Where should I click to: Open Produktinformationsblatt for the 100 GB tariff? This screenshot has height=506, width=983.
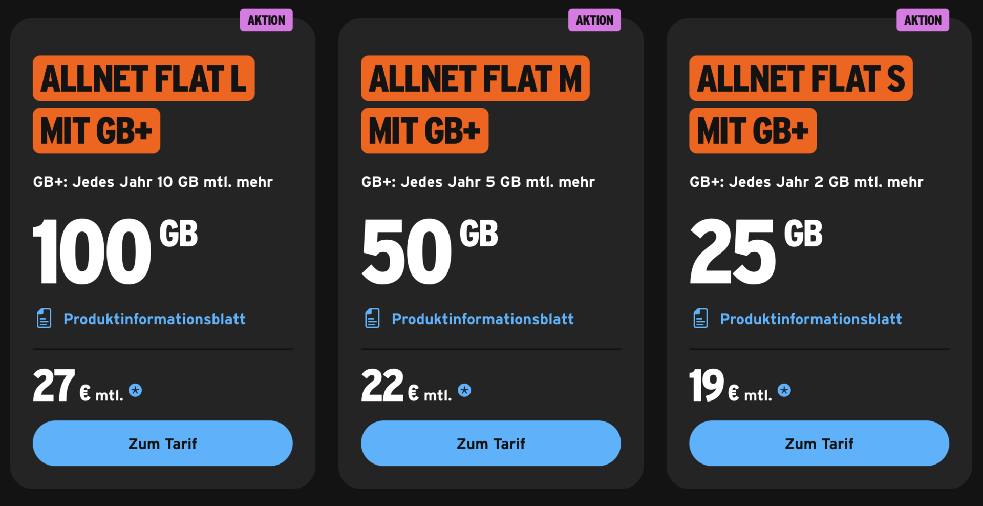click(154, 319)
